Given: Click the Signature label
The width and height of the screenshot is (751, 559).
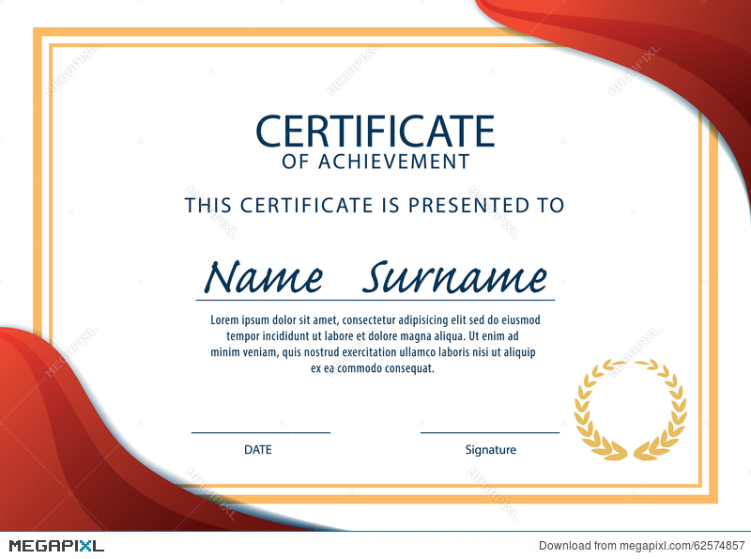Looking at the screenshot, I should click(490, 450).
